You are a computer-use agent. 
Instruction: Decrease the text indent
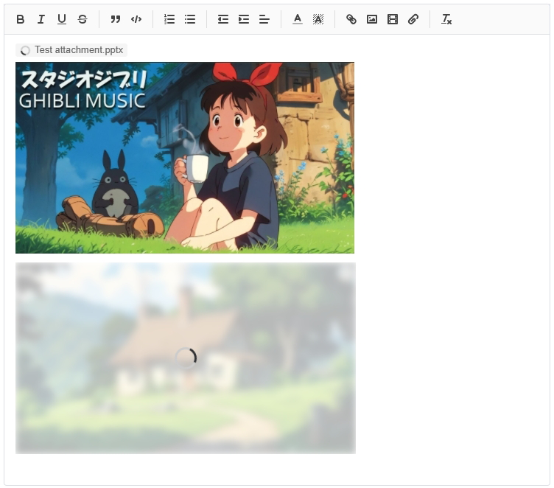(223, 19)
